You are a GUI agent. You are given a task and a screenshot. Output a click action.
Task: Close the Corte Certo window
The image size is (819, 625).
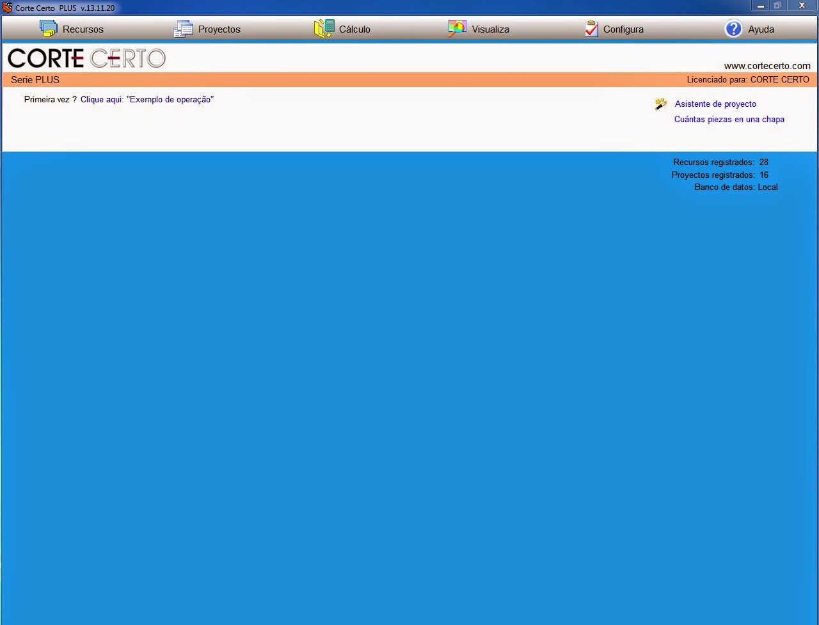point(802,6)
